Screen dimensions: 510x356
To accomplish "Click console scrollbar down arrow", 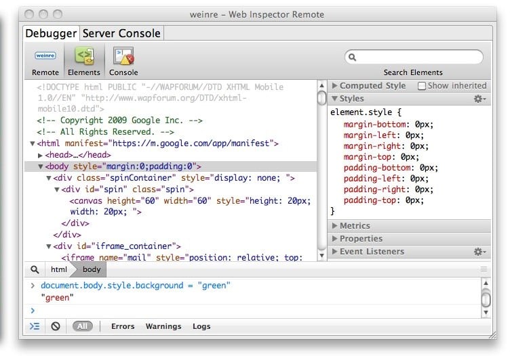I will click(486, 313).
